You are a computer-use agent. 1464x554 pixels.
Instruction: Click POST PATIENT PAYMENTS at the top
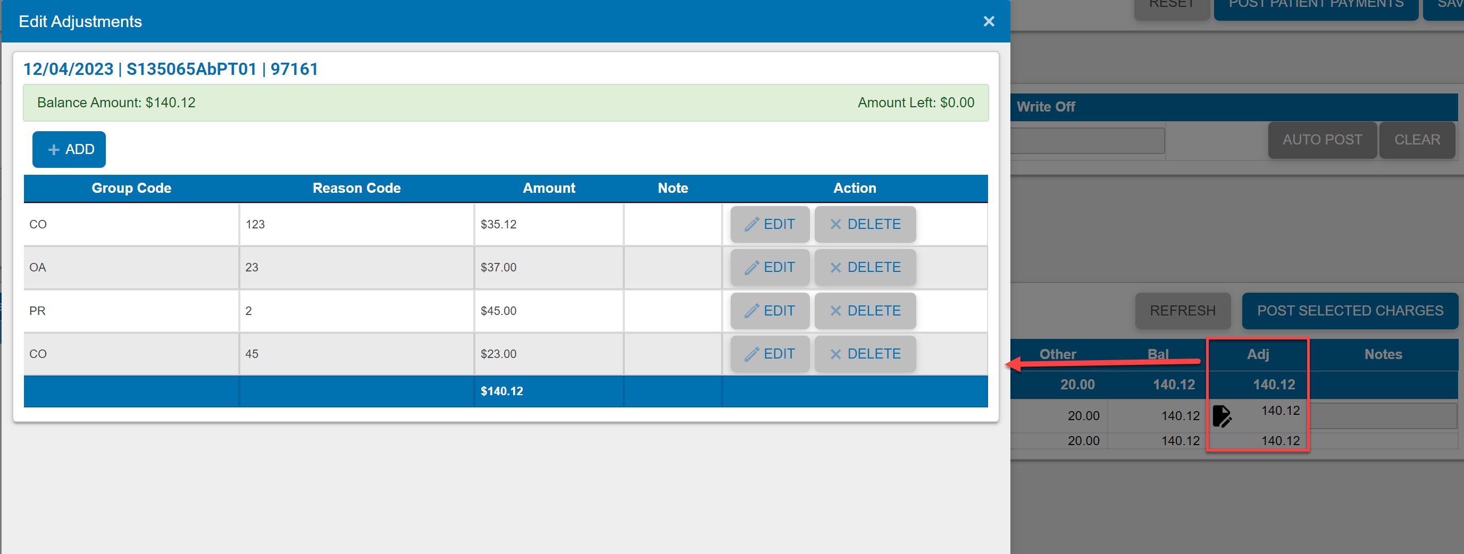click(x=1315, y=5)
